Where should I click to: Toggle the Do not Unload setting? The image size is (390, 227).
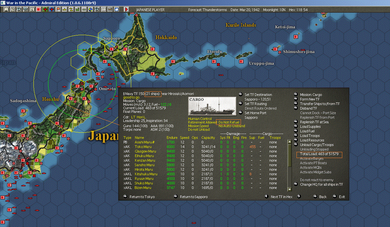(x=198, y=129)
